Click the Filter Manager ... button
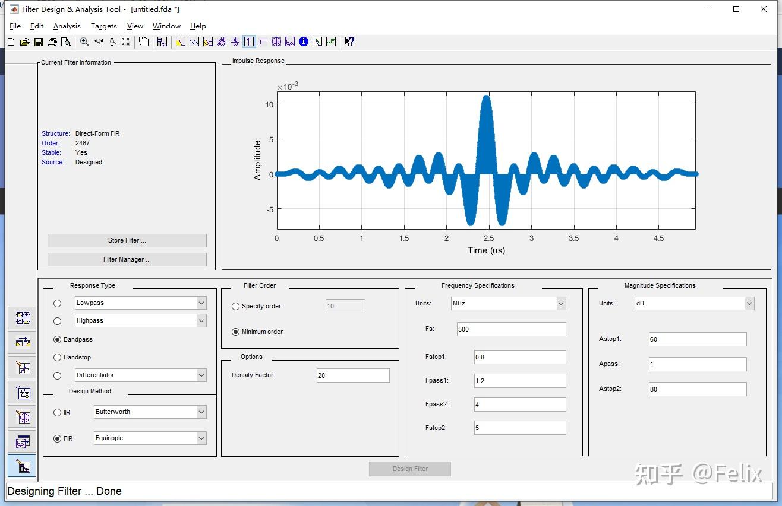 pyautogui.click(x=127, y=259)
